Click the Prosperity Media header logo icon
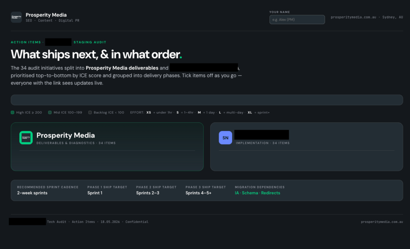410x249 pixels. point(16,17)
